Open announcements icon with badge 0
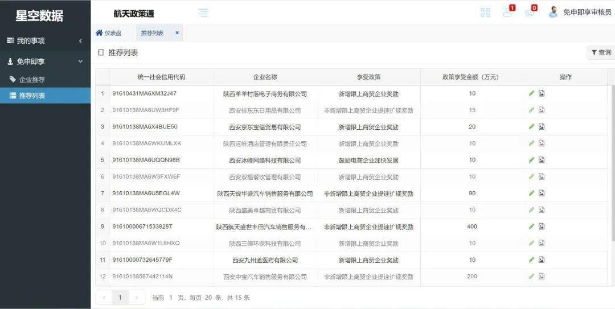Screen dimensions: 615x309 tap(530, 13)
